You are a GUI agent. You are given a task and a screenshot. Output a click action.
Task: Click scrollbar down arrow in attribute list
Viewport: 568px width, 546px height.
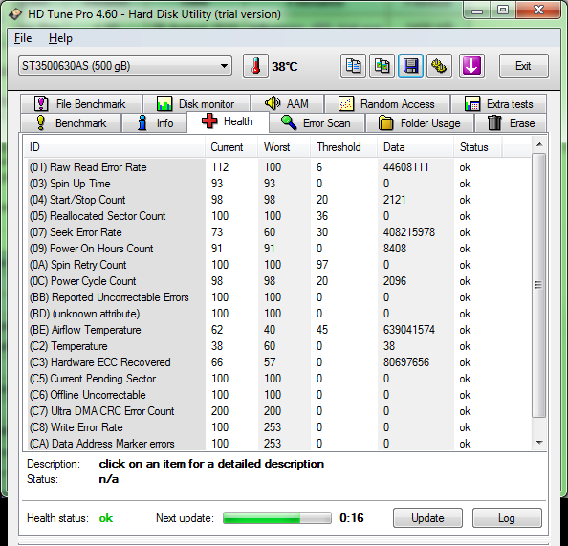tap(539, 443)
